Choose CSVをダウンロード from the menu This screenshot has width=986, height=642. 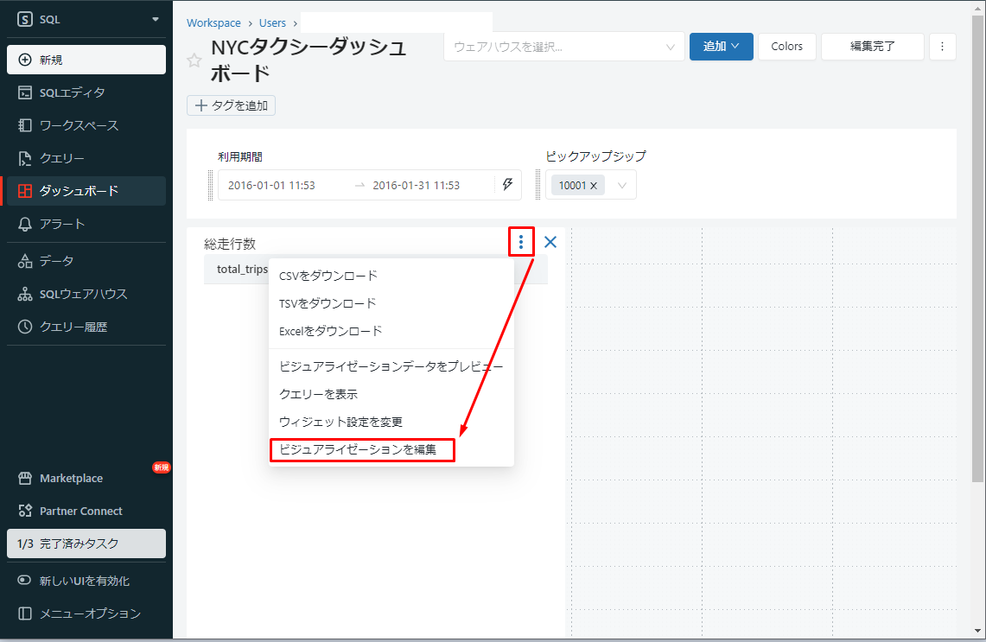[x=328, y=276]
